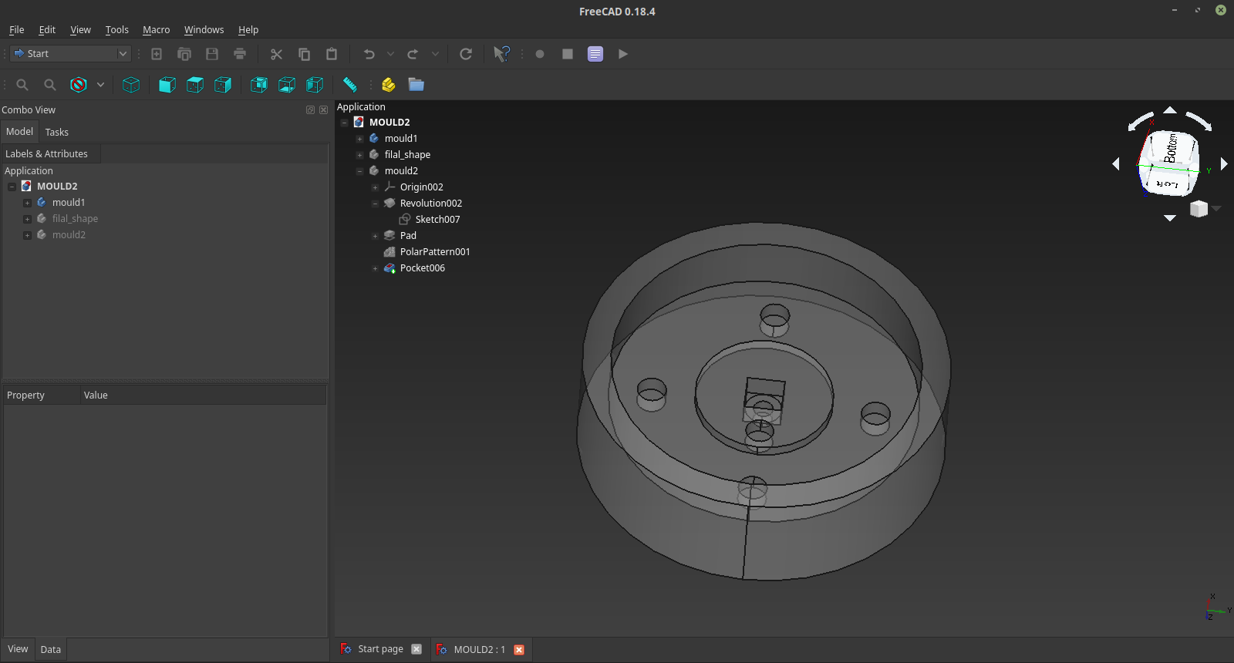Close the MOULD2 : 1 document tab
Viewport: 1234px width, 663px height.
coord(519,650)
